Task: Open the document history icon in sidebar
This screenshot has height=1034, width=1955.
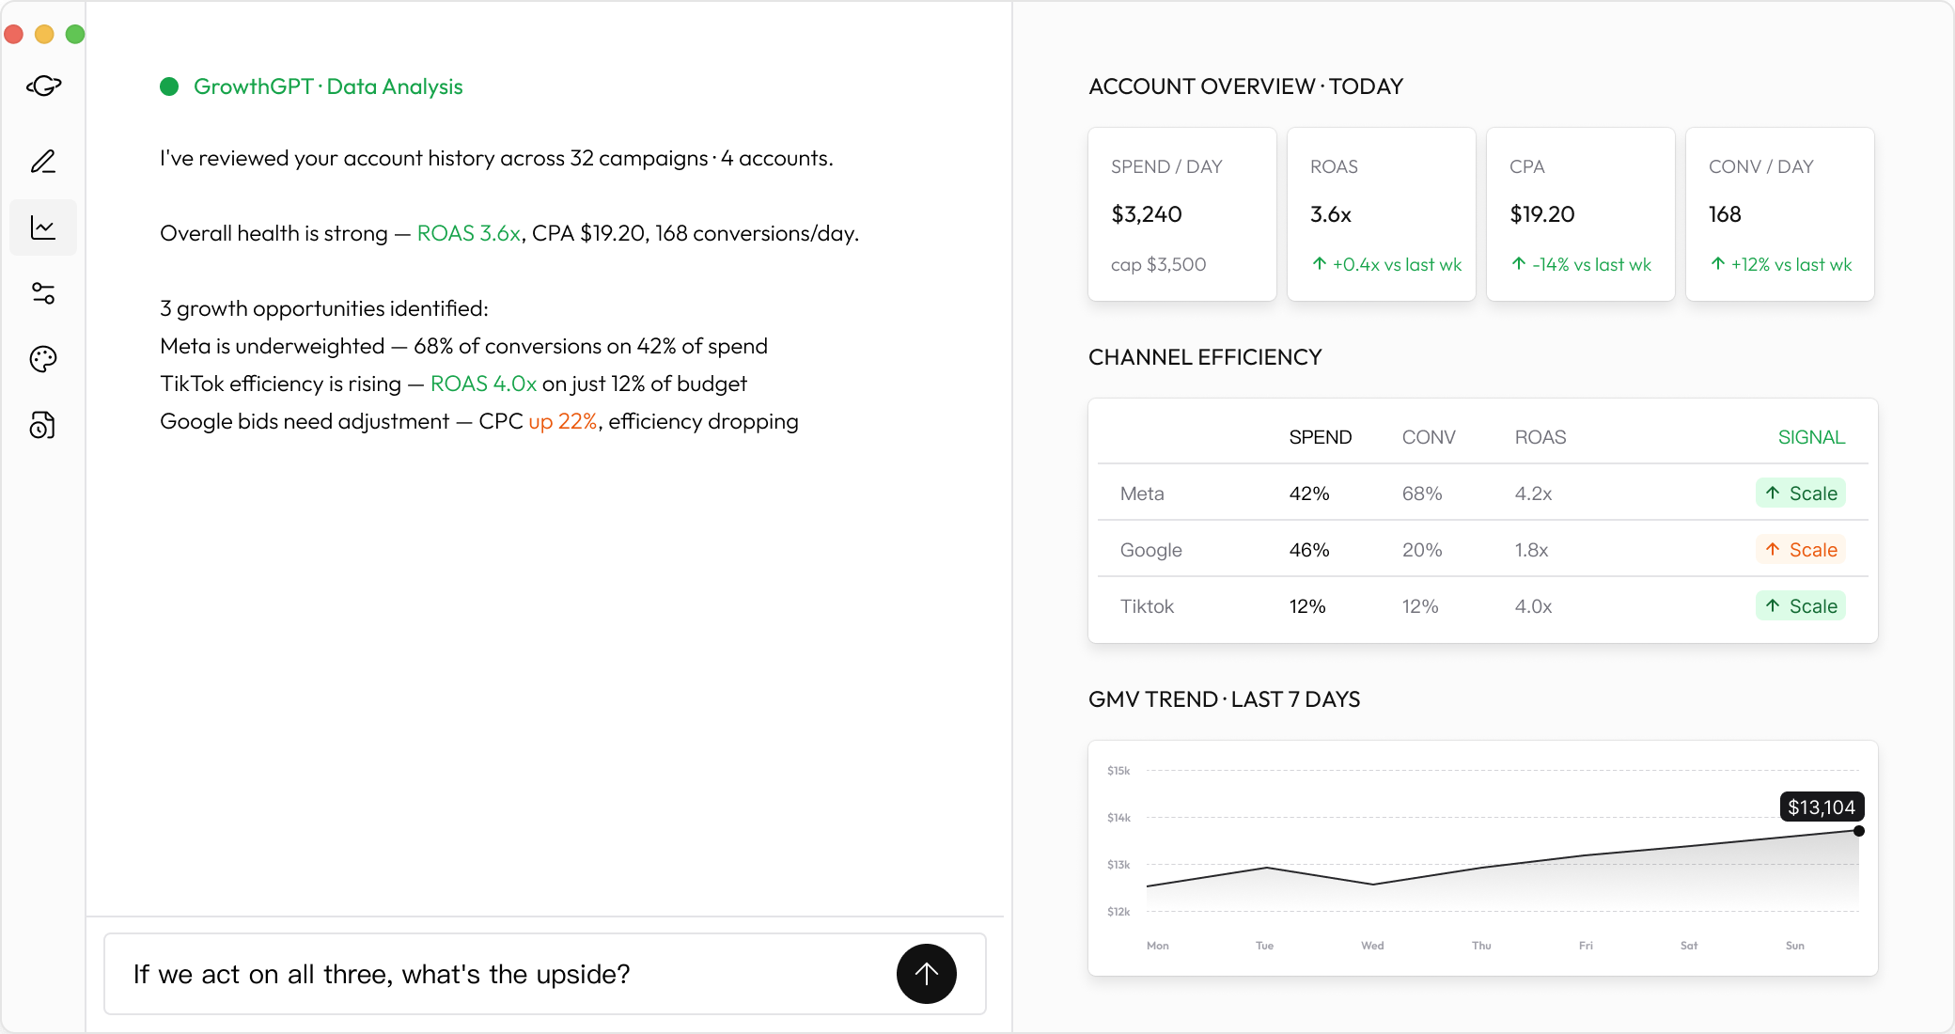Action: (x=43, y=425)
